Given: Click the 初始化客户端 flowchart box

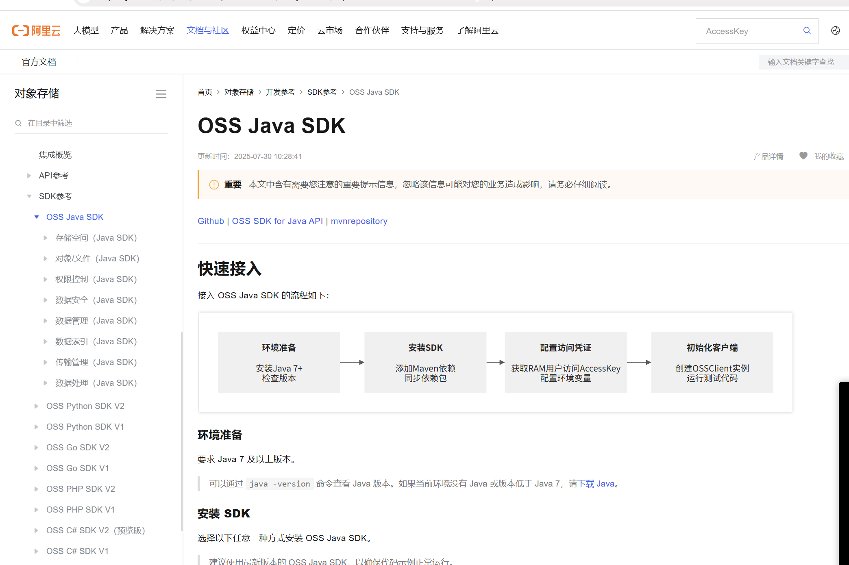Looking at the screenshot, I should coord(712,362).
